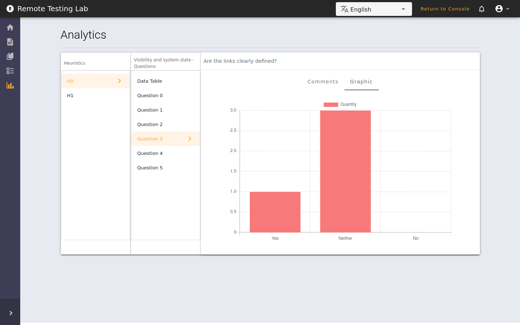Select heuristic H1
The height and width of the screenshot is (325, 520).
(95, 95)
